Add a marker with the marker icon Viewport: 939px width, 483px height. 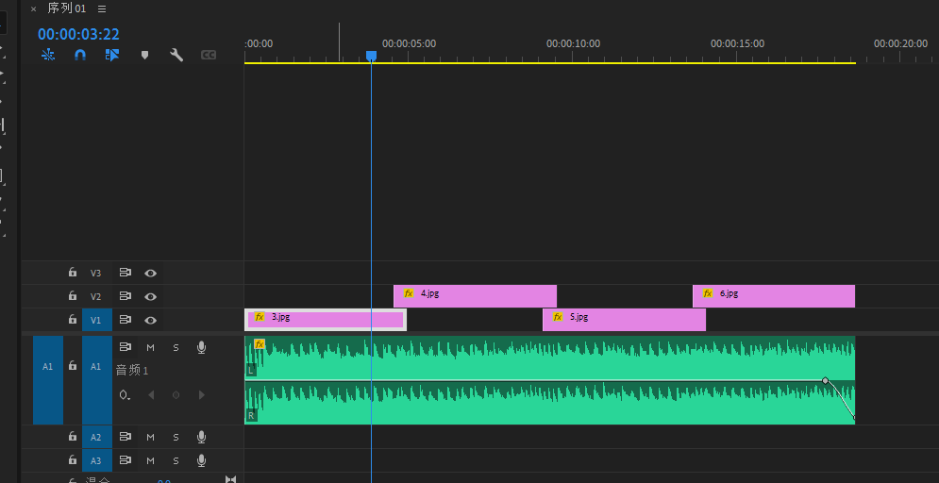pos(144,56)
